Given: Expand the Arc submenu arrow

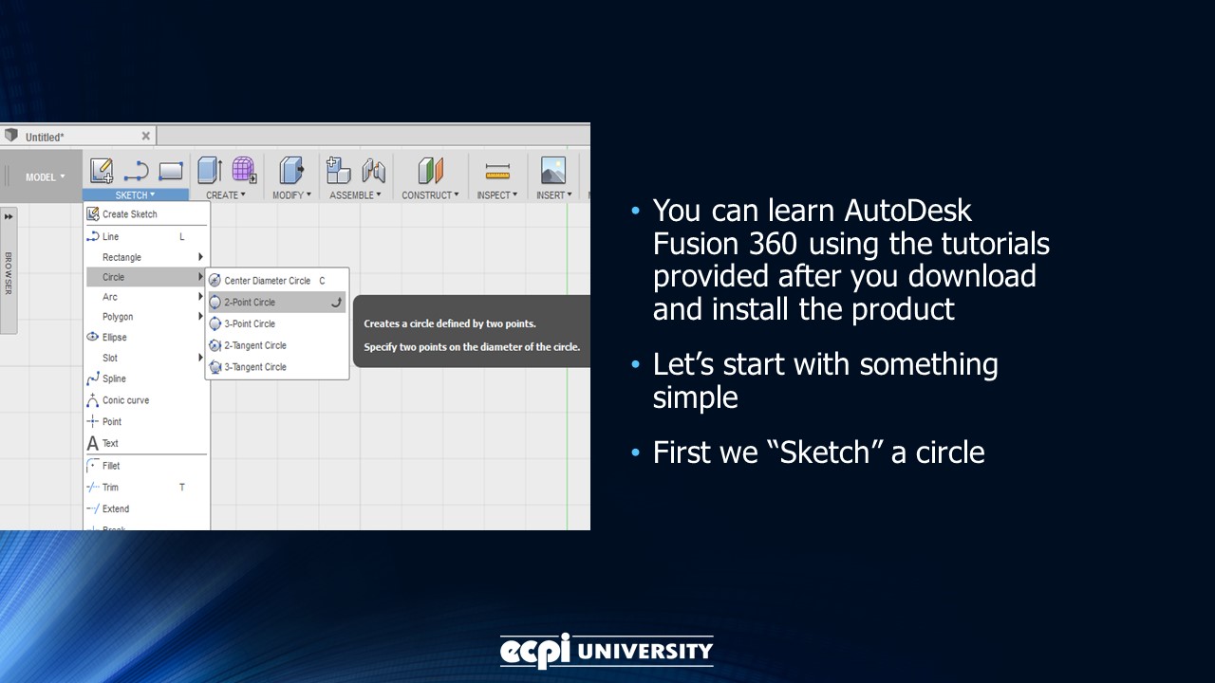Looking at the screenshot, I should click(200, 297).
